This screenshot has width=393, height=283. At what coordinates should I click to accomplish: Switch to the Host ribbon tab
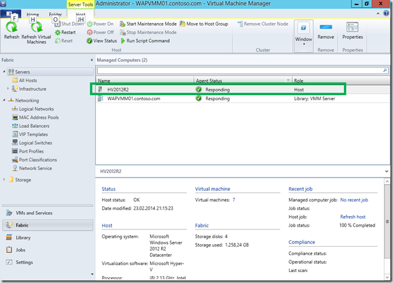[80, 14]
